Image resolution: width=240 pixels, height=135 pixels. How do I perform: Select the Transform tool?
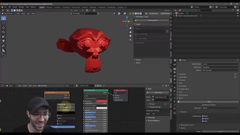pos(3,41)
